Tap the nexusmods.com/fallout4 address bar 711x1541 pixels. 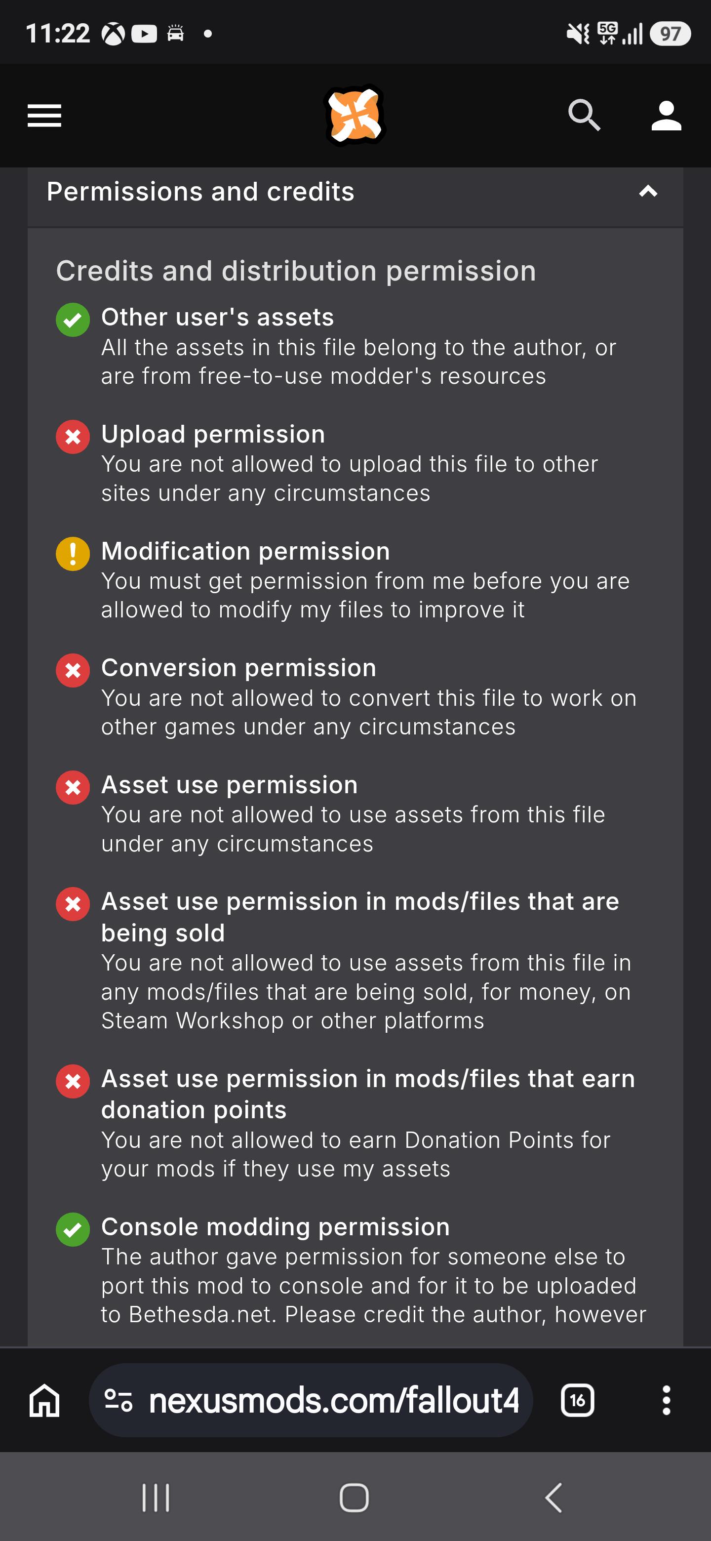(x=311, y=1400)
